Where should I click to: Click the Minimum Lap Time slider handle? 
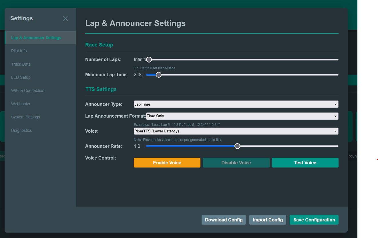tap(159, 75)
